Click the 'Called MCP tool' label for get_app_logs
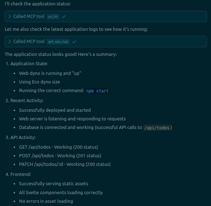 [x=29, y=42]
